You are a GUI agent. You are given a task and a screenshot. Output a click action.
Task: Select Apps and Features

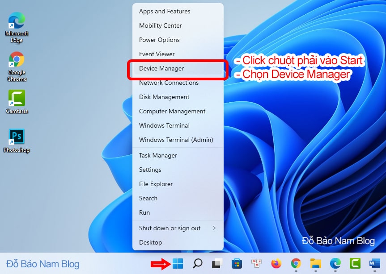178,11
